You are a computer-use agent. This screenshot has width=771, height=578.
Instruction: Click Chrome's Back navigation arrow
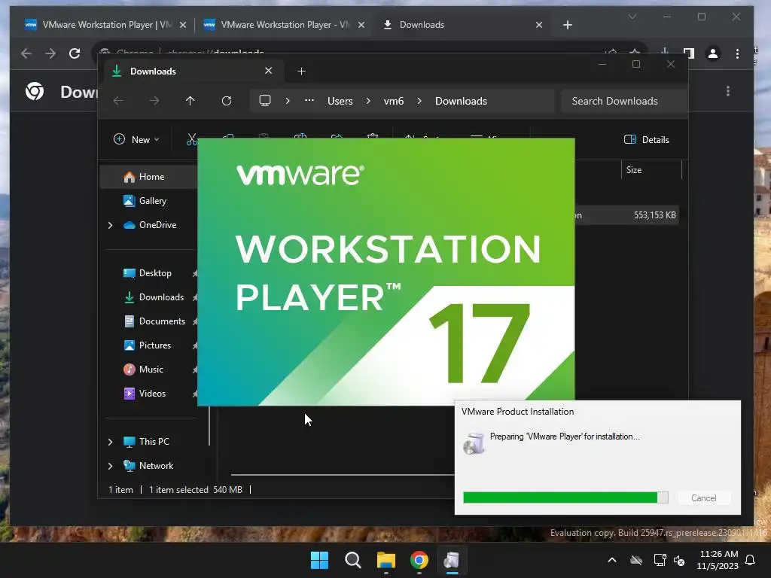point(26,53)
